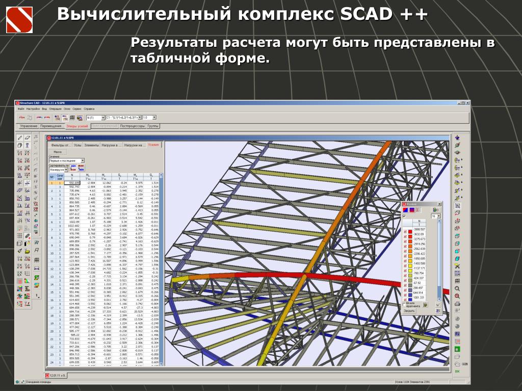The width and height of the screenshot is (522, 391).
Task: Select the solid body display tool
Action: pyautogui.click(x=20, y=145)
